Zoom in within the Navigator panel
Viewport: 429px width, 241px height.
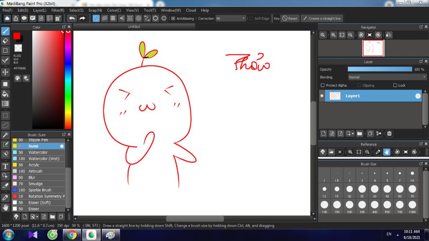coord(333,35)
